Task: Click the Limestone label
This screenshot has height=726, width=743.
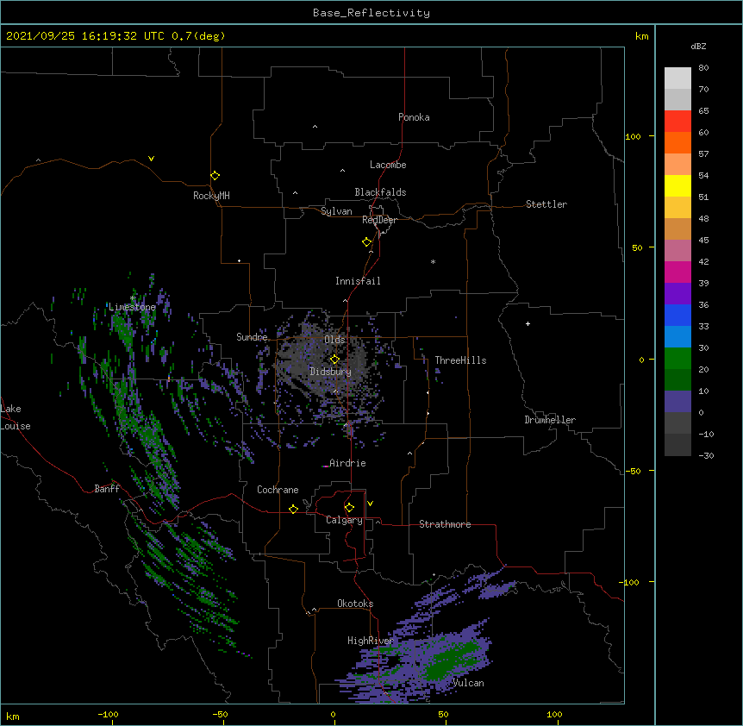Action: [132, 307]
